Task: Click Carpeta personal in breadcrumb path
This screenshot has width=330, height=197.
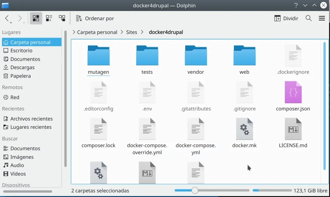Action: [x=97, y=32]
